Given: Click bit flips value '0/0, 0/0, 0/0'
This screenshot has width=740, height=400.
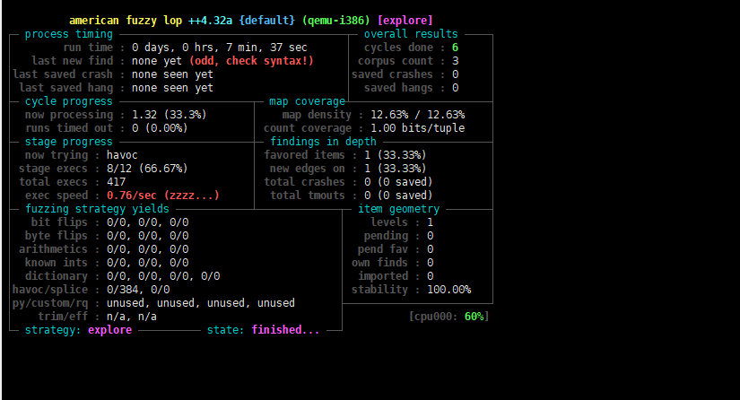Looking at the screenshot, I should (147, 222).
